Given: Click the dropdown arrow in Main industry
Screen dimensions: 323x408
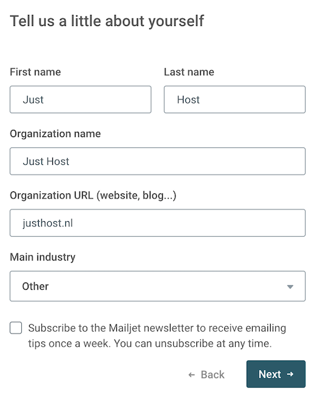Looking at the screenshot, I should (x=290, y=286).
